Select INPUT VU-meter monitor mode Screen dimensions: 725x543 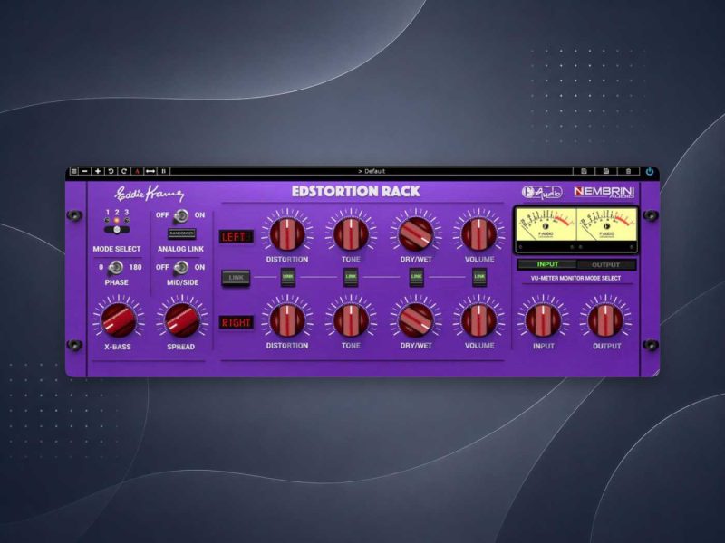[547, 264]
